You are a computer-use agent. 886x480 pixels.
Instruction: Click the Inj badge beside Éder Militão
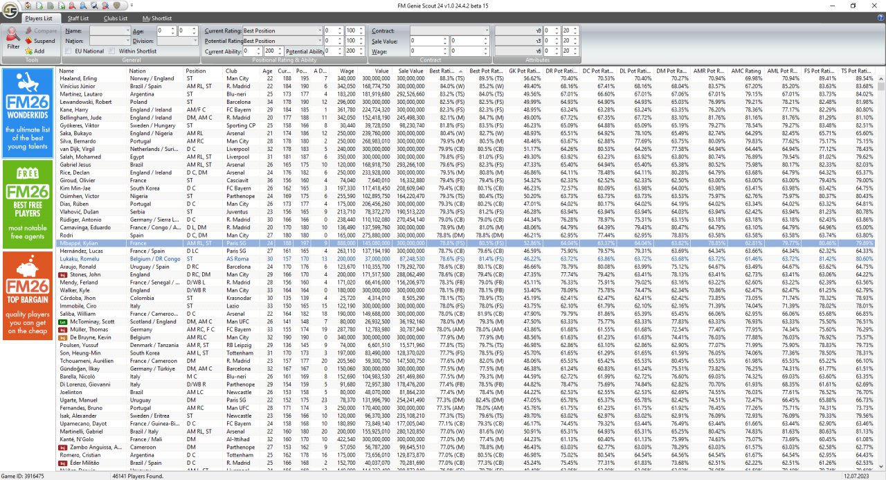coord(62,463)
